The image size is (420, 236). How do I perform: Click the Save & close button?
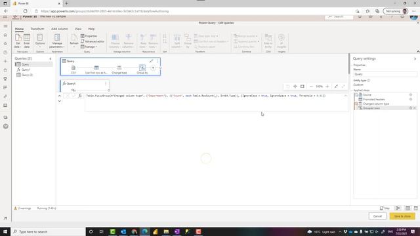(x=402, y=216)
